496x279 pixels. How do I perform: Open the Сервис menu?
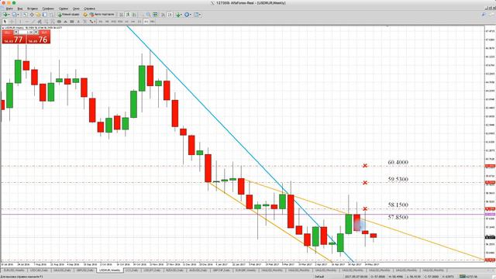click(64, 9)
